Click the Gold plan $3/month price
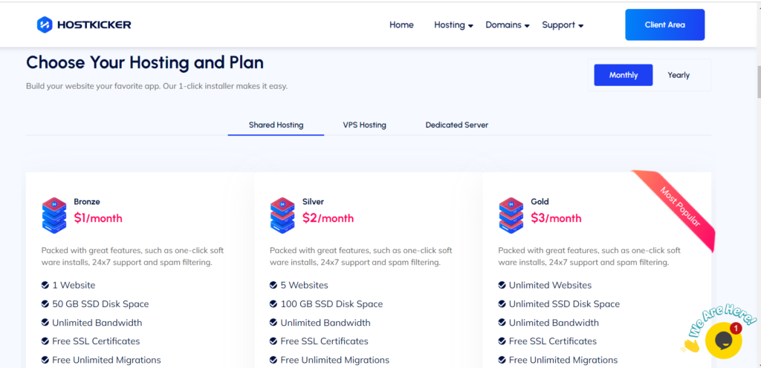This screenshot has height=368, width=761. coord(556,218)
